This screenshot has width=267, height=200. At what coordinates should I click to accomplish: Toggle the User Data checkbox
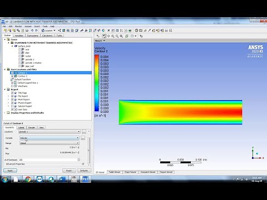[12, 109]
